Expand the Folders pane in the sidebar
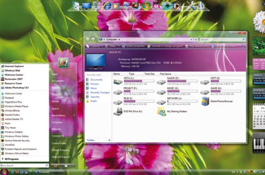 click(99, 140)
